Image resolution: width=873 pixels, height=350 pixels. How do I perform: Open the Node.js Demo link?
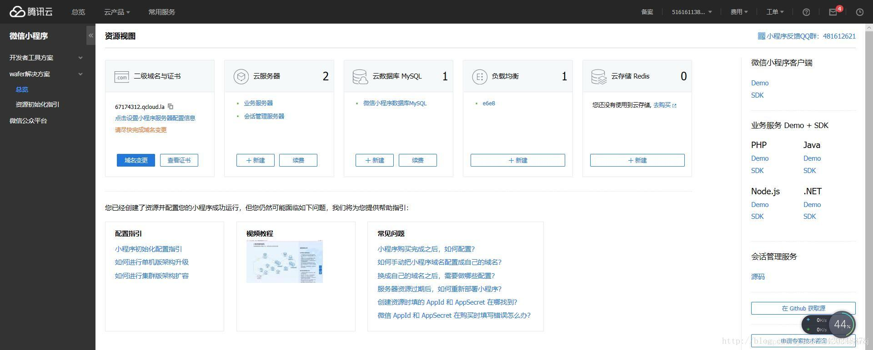click(x=760, y=205)
